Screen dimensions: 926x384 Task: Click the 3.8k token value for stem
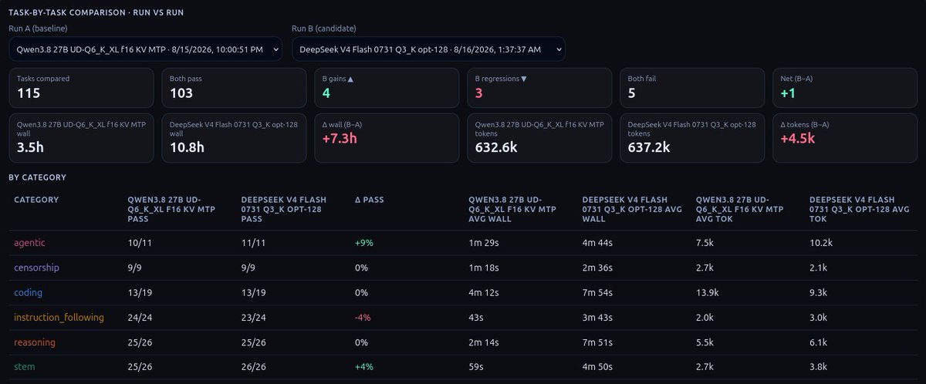pos(820,367)
